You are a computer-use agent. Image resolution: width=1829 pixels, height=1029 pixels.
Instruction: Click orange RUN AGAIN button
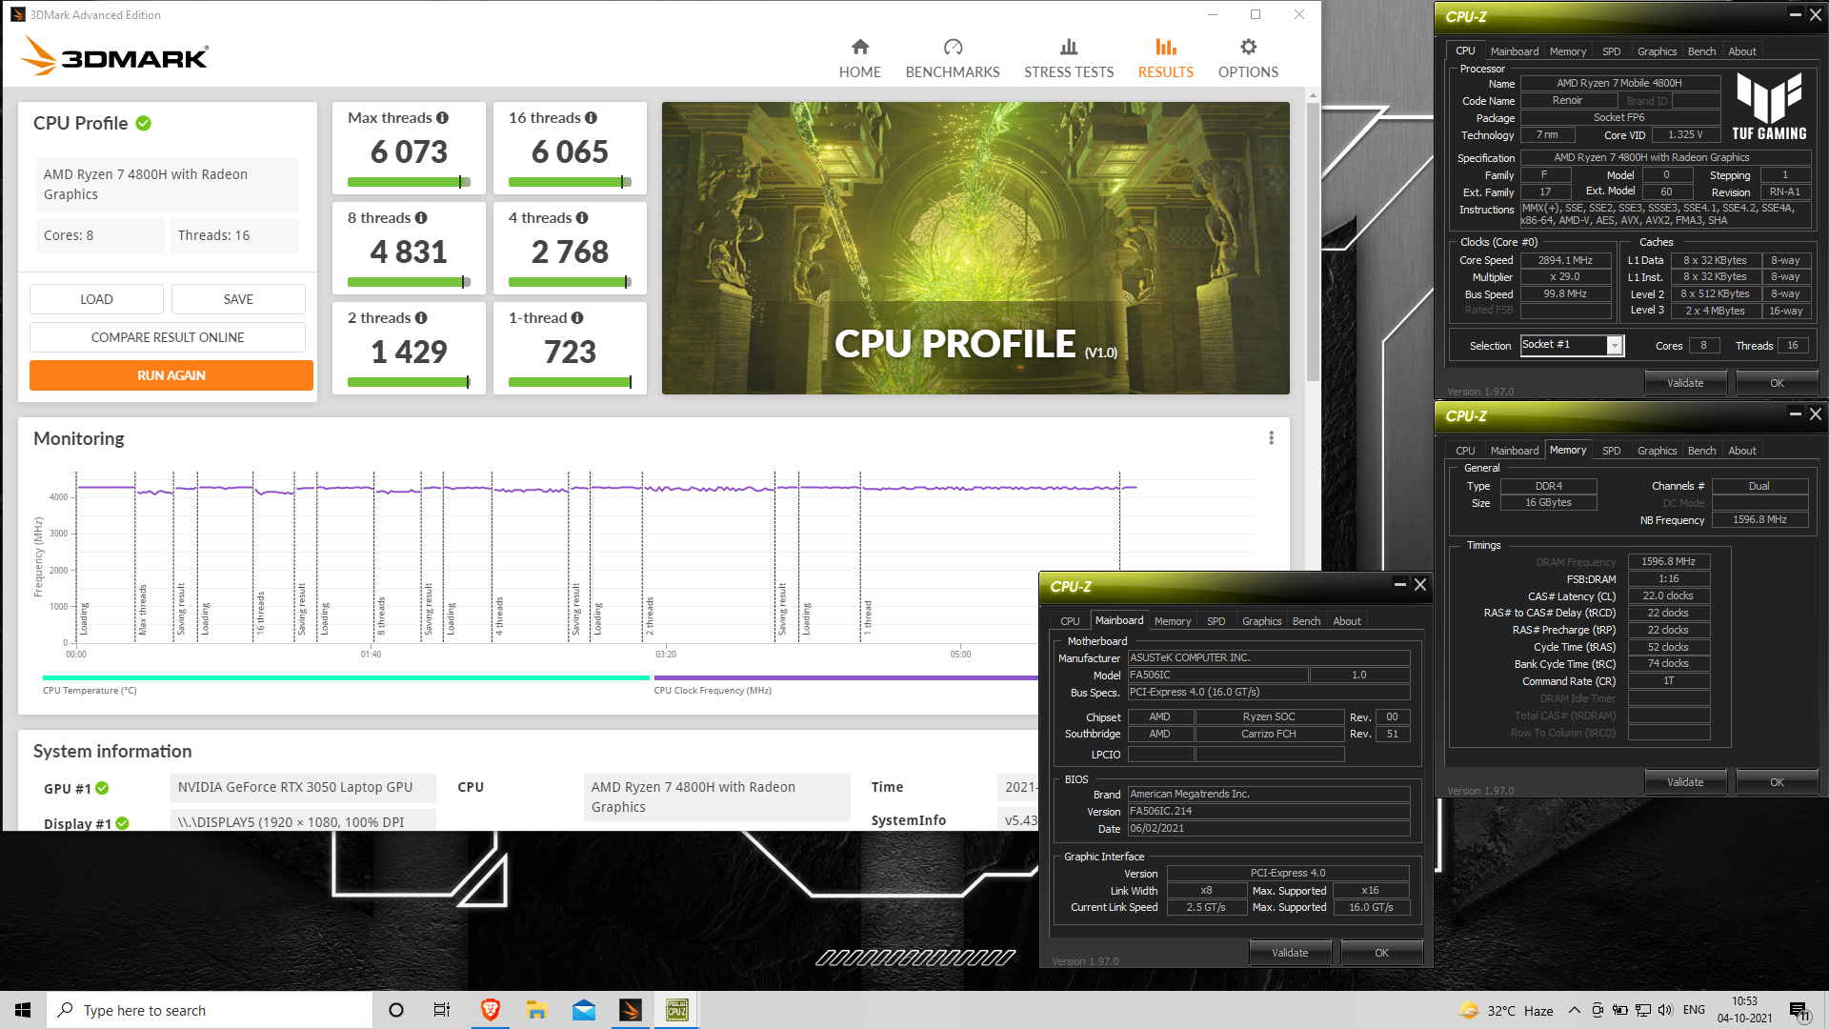pyautogui.click(x=171, y=375)
